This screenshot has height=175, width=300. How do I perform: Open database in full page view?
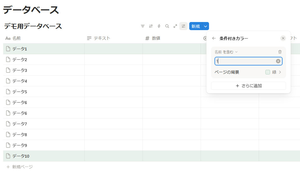(x=175, y=26)
